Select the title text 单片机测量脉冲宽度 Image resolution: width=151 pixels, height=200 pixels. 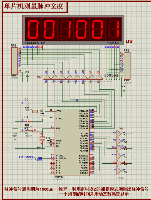click(x=34, y=6)
